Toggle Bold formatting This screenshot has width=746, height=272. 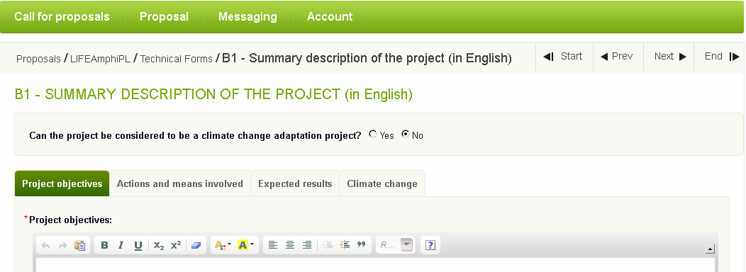tap(104, 245)
